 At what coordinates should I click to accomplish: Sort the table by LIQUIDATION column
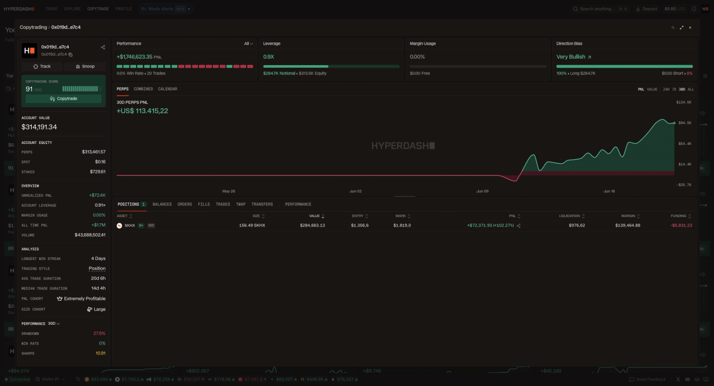[x=572, y=216]
